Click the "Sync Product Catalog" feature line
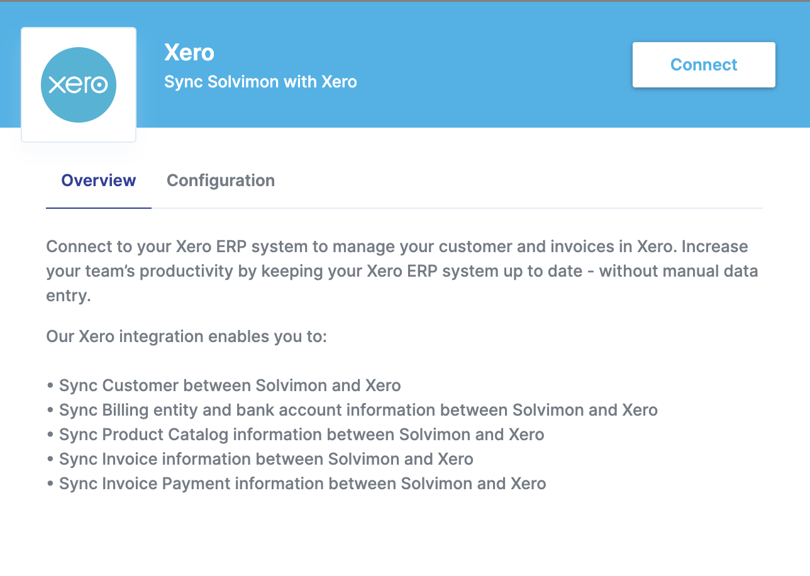Screen dimensions: 810x576 tap(301, 435)
